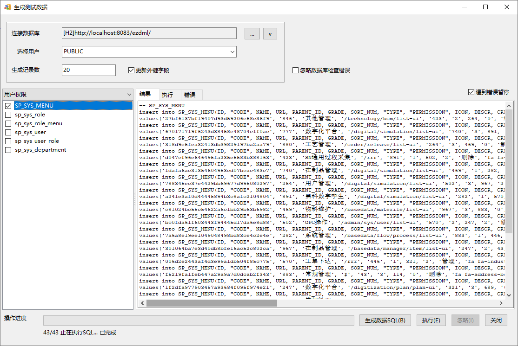Viewport: 518px width, 346px height.
Task: Click the 操作进度 progress bar
Action: [x=199, y=320]
